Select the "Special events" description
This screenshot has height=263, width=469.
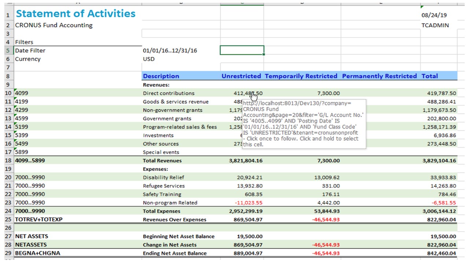point(161,152)
